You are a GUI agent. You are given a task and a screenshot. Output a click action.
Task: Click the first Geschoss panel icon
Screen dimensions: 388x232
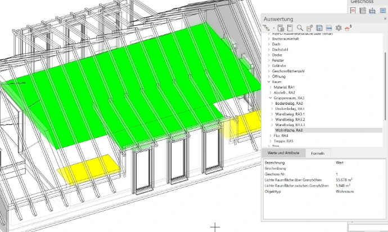pos(354,11)
